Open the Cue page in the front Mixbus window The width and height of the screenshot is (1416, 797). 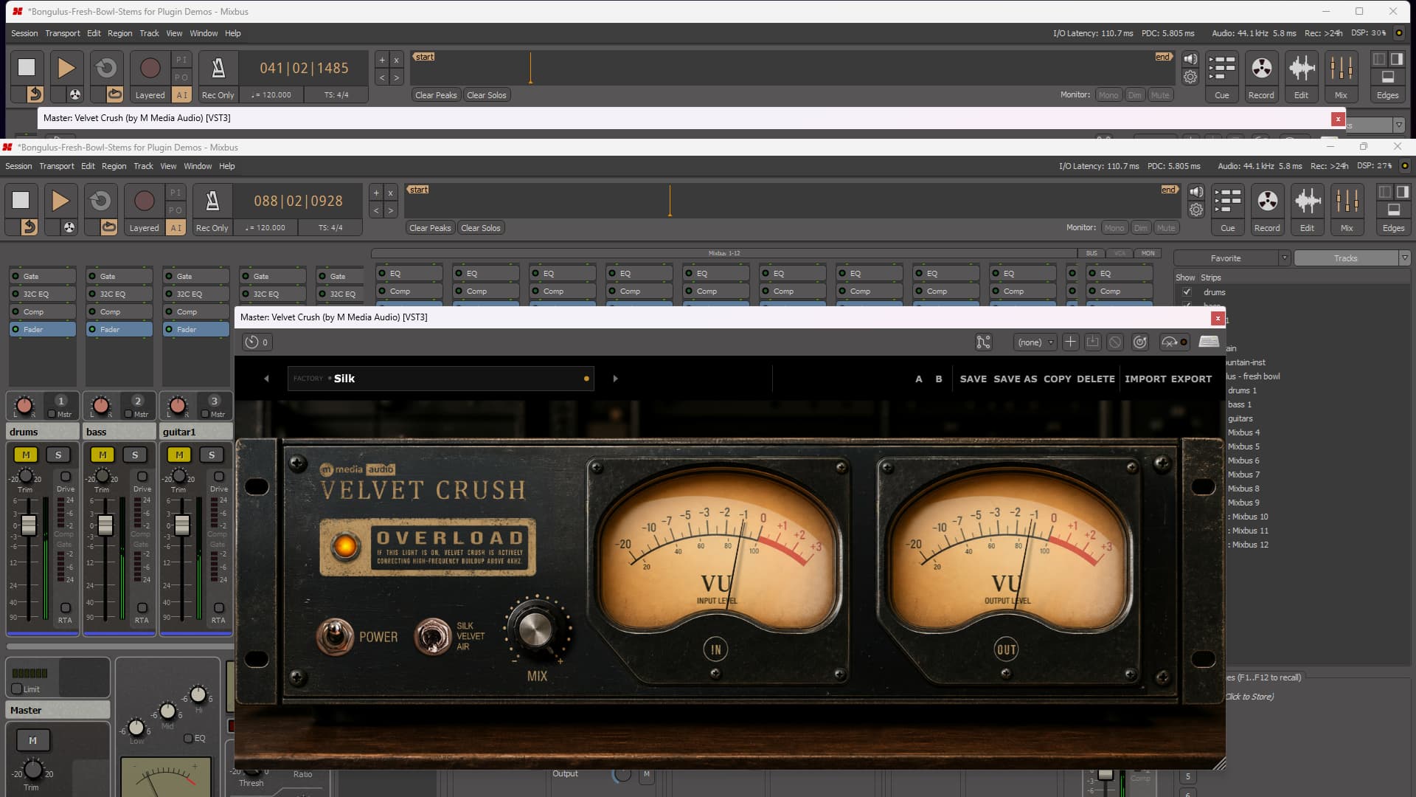click(1228, 209)
